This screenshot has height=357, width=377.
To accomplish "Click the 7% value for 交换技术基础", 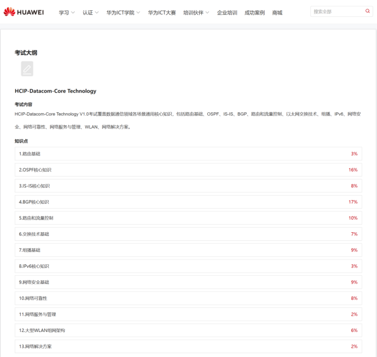I will pos(354,234).
